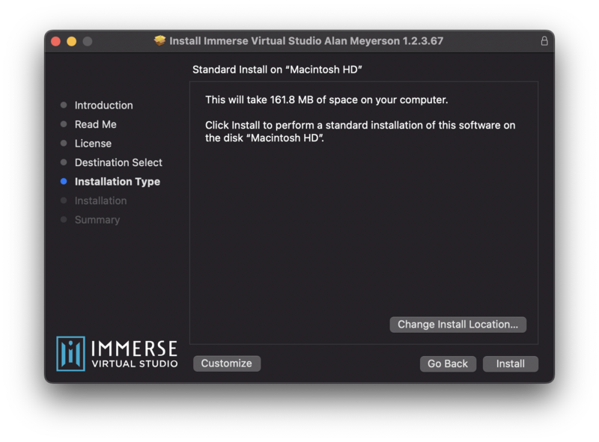Click the "Standard Install on Macintosh HD" heading

coord(277,70)
